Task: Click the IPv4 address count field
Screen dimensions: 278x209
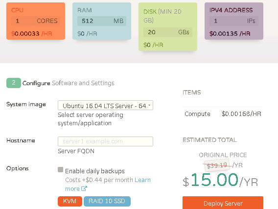Action: tap(233, 21)
